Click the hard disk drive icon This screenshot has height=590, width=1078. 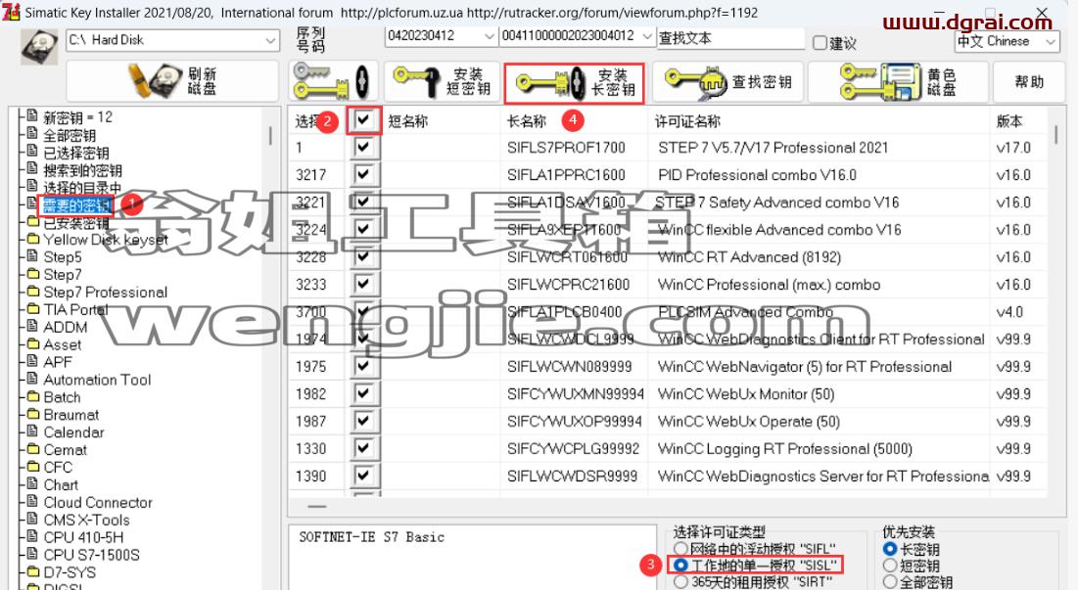39,46
